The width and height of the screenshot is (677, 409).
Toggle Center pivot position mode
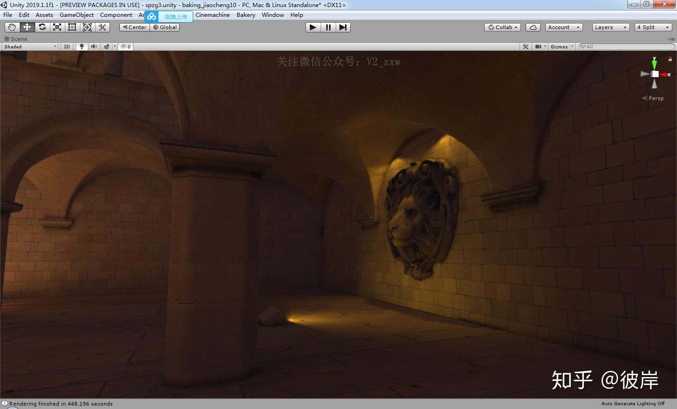(x=134, y=27)
